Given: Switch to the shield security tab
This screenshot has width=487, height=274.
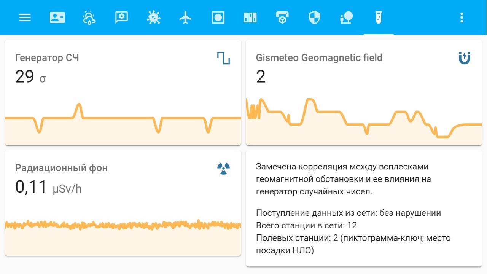Looking at the screenshot, I should pos(314,18).
